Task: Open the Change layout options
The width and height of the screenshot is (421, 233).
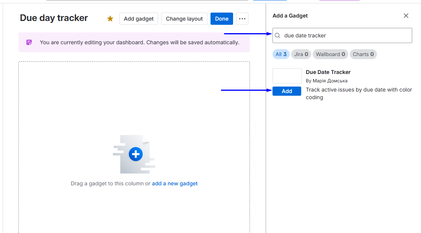Action: [184, 19]
